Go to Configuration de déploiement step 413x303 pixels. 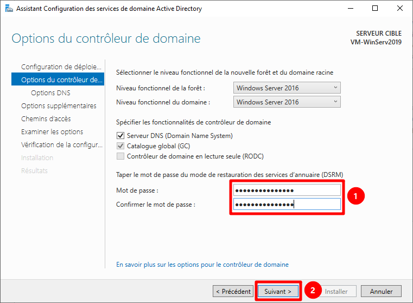[61, 67]
